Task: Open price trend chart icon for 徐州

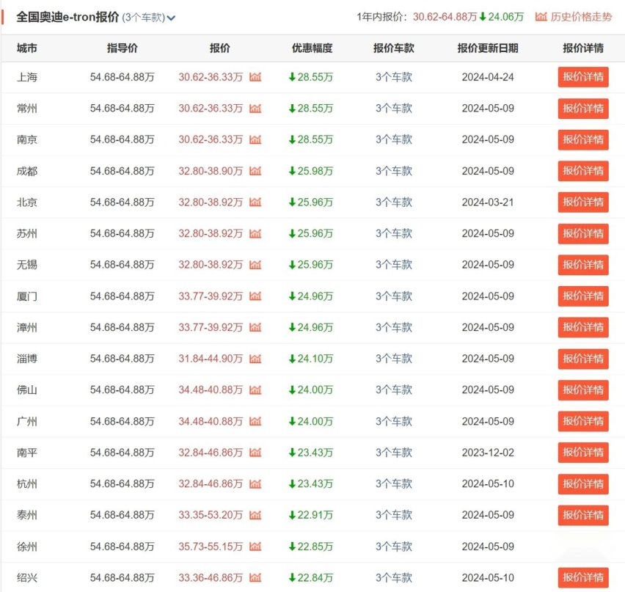Action: pyautogui.click(x=255, y=547)
